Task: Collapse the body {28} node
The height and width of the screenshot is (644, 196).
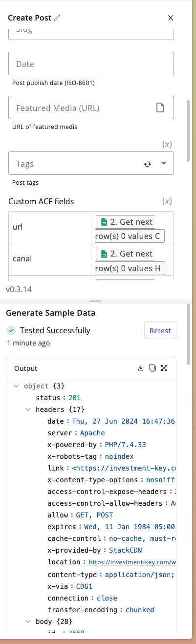Action: click(29, 622)
